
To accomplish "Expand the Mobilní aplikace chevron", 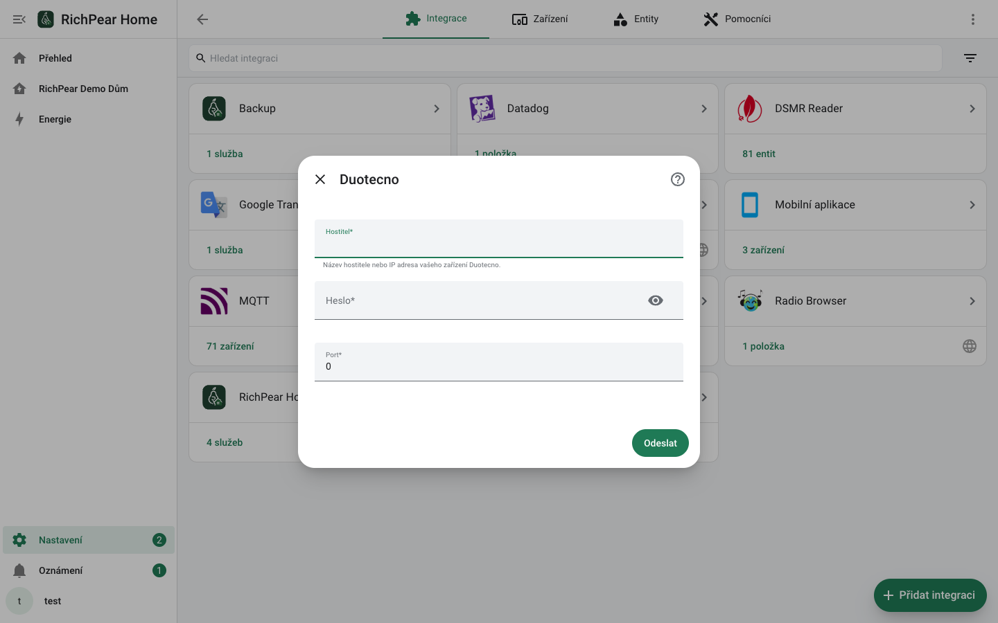I will (x=972, y=205).
